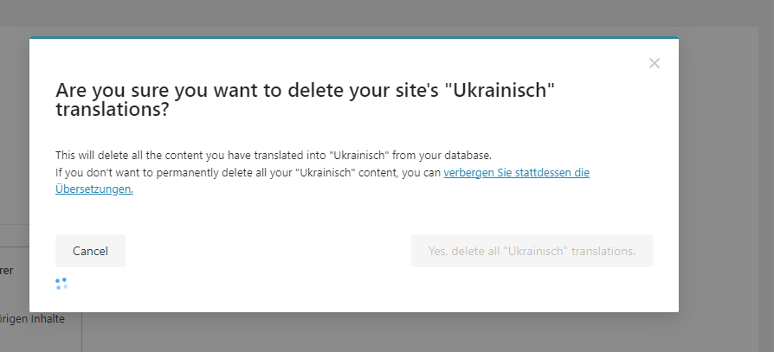The width and height of the screenshot is (774, 352).
Task: Click the dimmed "rer" text behind the dialog
Action: tap(6, 271)
